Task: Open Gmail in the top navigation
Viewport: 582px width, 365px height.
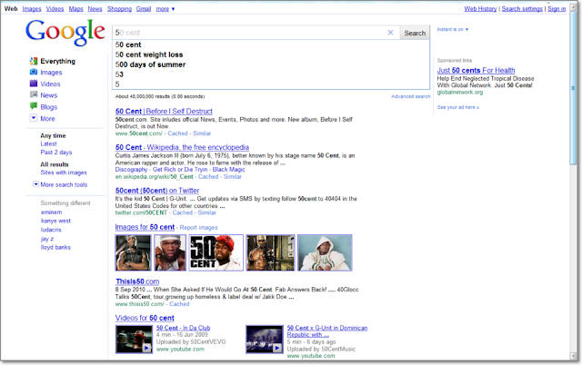Action: [144, 9]
